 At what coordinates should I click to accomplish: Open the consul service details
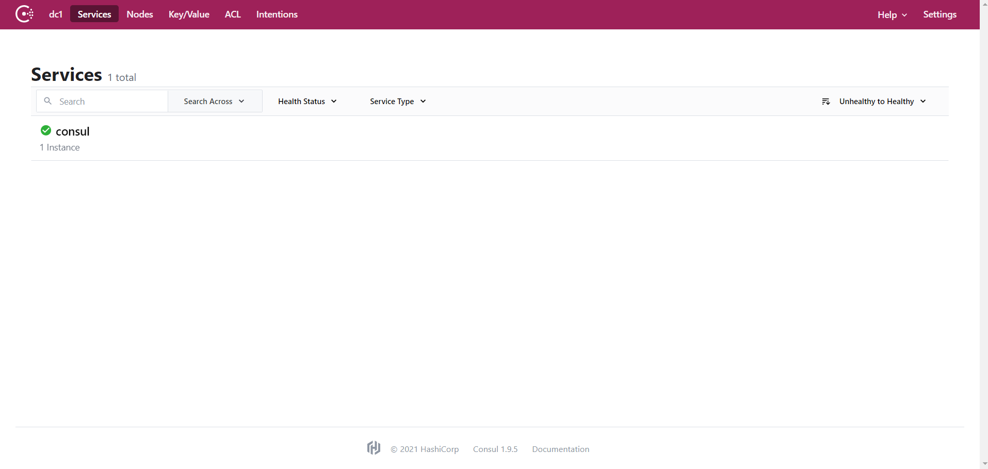(x=73, y=131)
